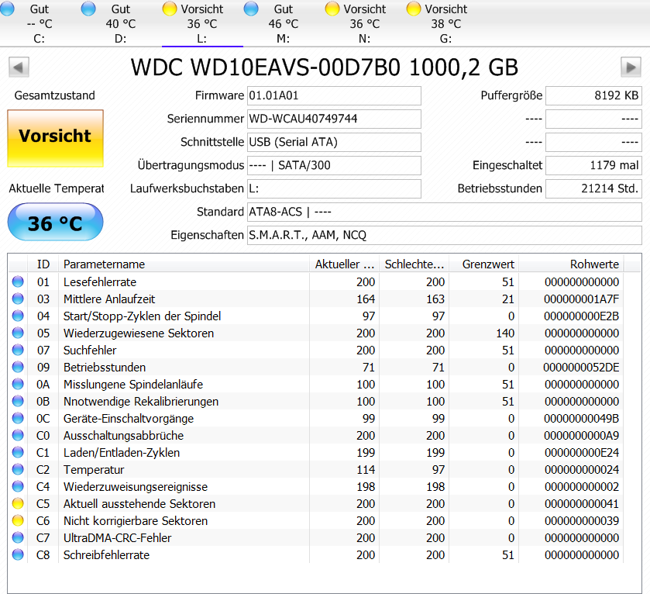Select the Schreibfehlerrate parameter name
The height and width of the screenshot is (594, 650).
tap(107, 555)
